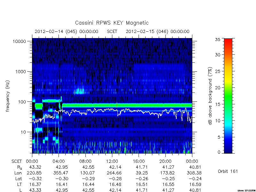Click the longitude value "264.66"

coord(114,173)
